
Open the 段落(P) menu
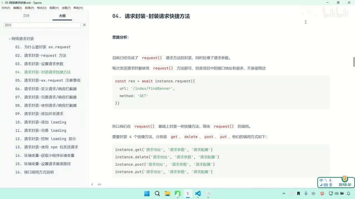click(29, 8)
